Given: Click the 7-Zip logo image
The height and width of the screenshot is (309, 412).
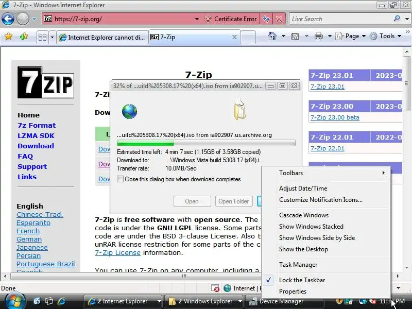Looking at the screenshot, I should point(46,82).
